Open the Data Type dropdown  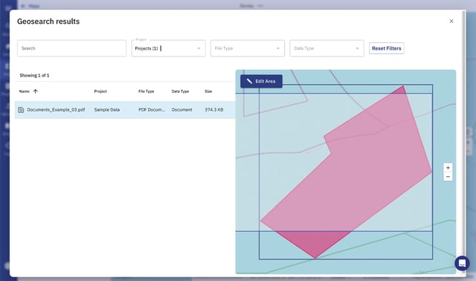[327, 48]
